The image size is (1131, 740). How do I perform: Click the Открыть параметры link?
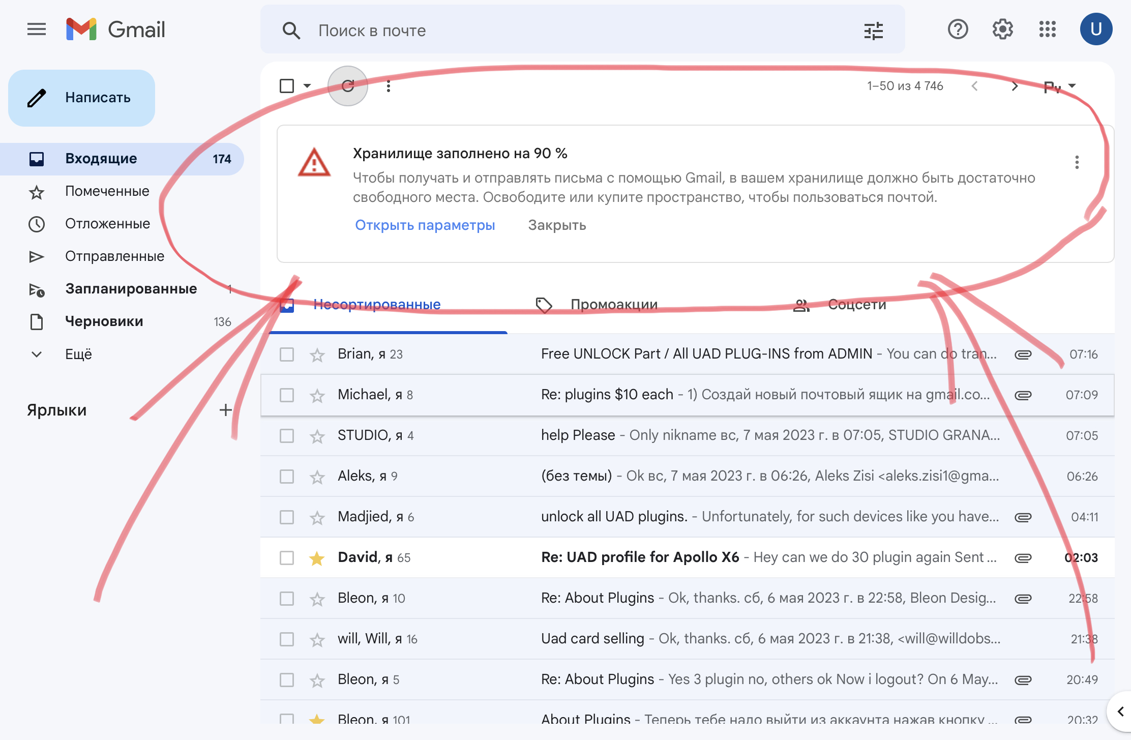pos(425,225)
